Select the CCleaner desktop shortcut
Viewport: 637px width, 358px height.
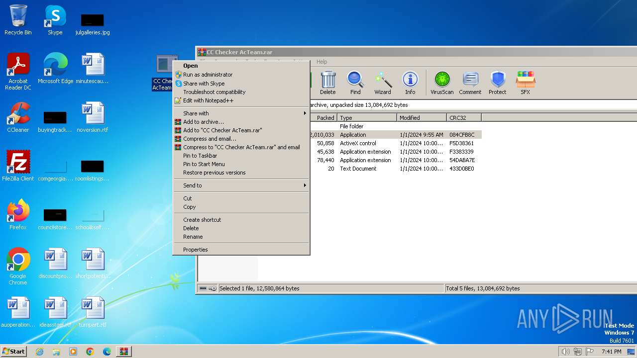(18, 117)
